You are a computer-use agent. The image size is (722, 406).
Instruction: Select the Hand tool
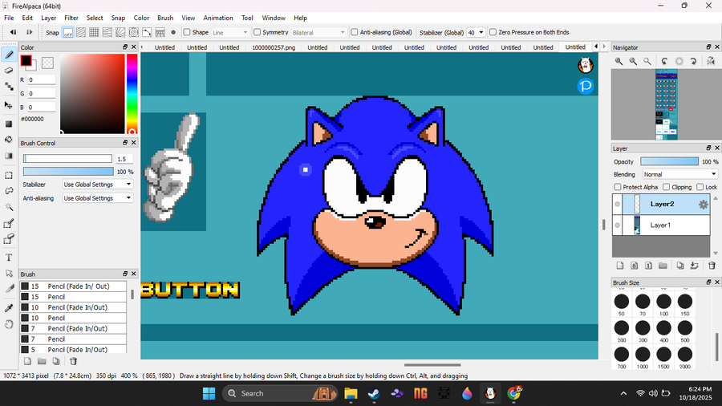(9, 324)
